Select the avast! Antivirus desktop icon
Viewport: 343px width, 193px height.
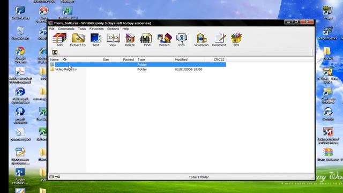click(x=20, y=116)
